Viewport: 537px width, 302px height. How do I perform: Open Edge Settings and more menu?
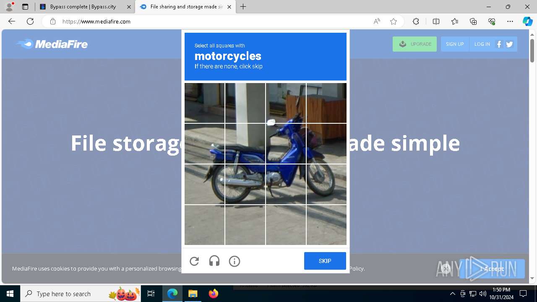pos(510,21)
